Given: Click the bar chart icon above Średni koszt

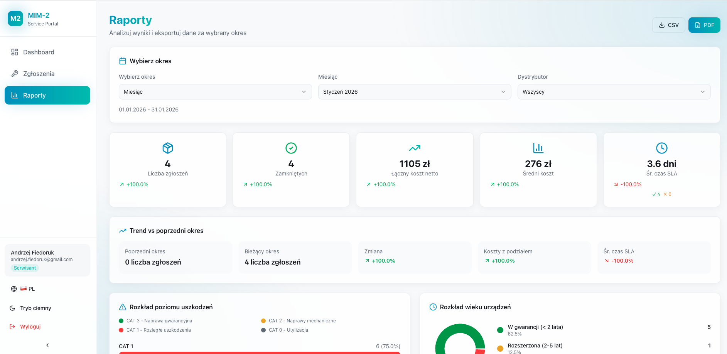Looking at the screenshot, I should [538, 148].
